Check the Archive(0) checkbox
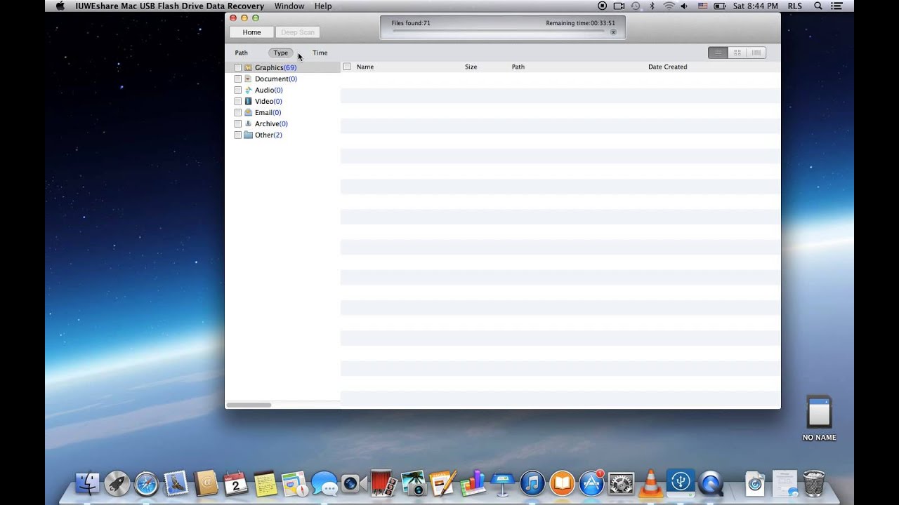The image size is (899, 505). point(237,123)
